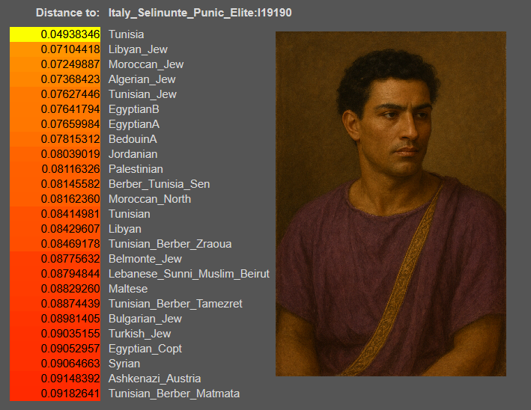This screenshot has width=531, height=410.
Task: Select the Libyan label
Action: 124,229
